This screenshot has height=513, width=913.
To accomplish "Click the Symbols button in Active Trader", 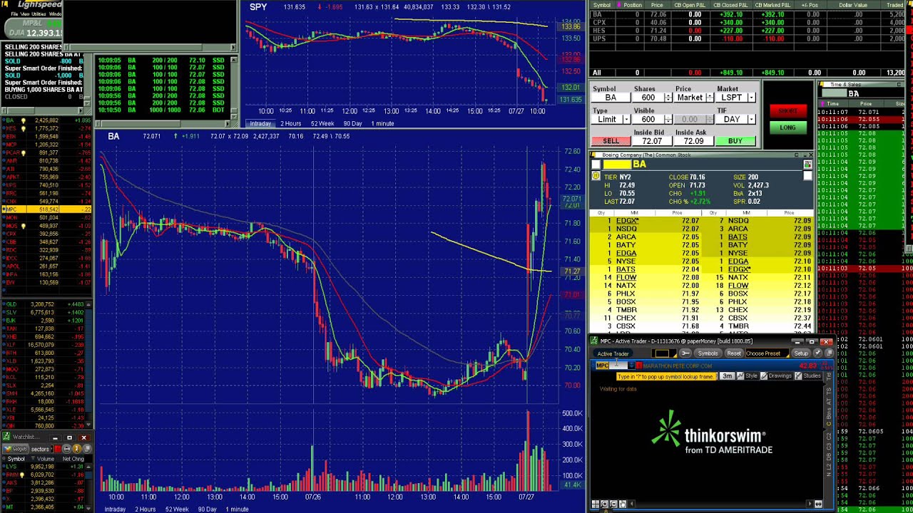I will (x=708, y=353).
